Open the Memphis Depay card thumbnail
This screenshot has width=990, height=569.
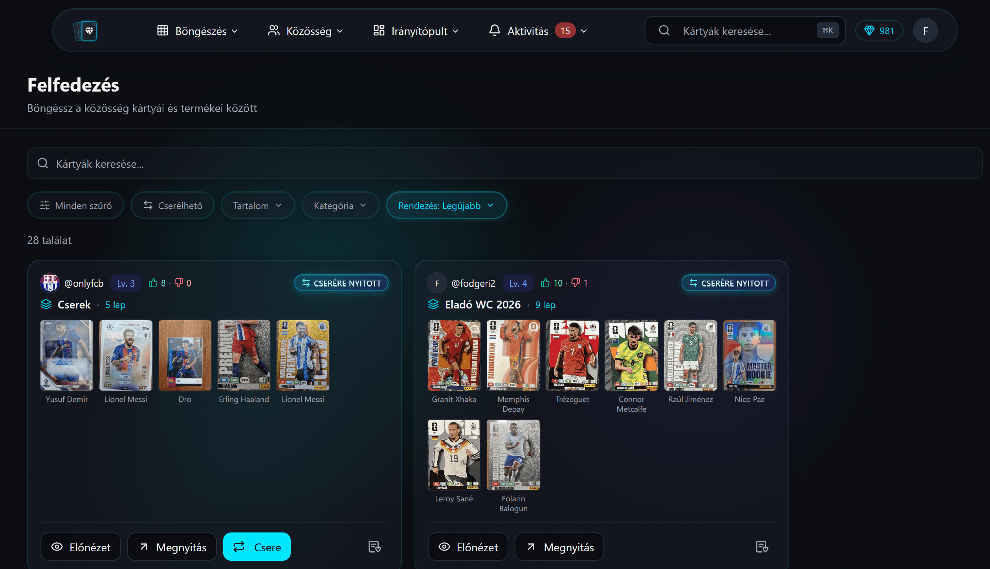coord(513,355)
